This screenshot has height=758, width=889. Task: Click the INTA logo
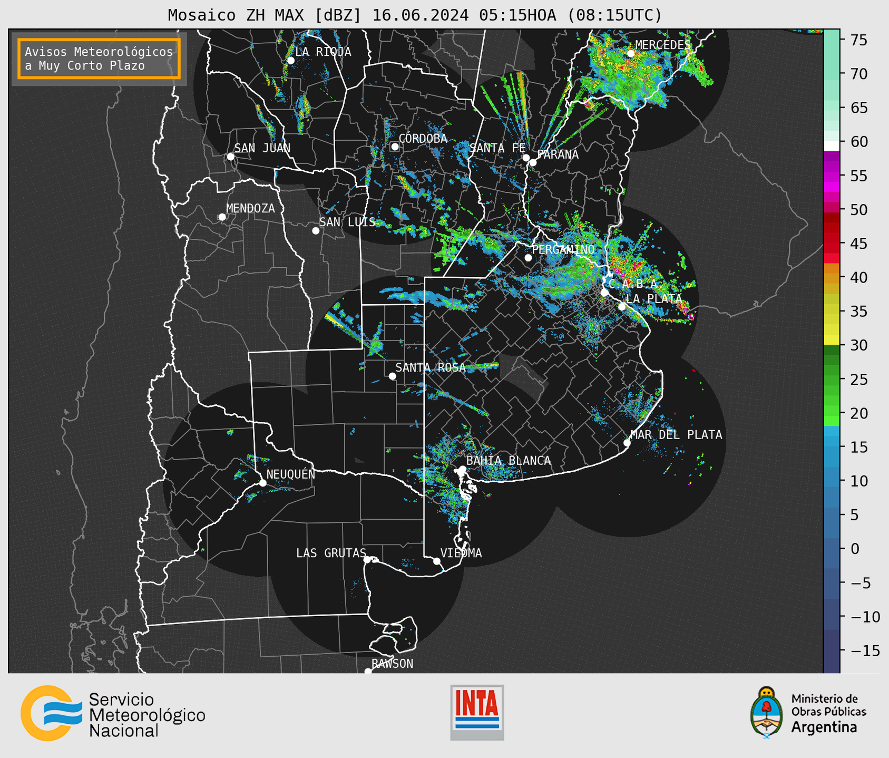477,712
